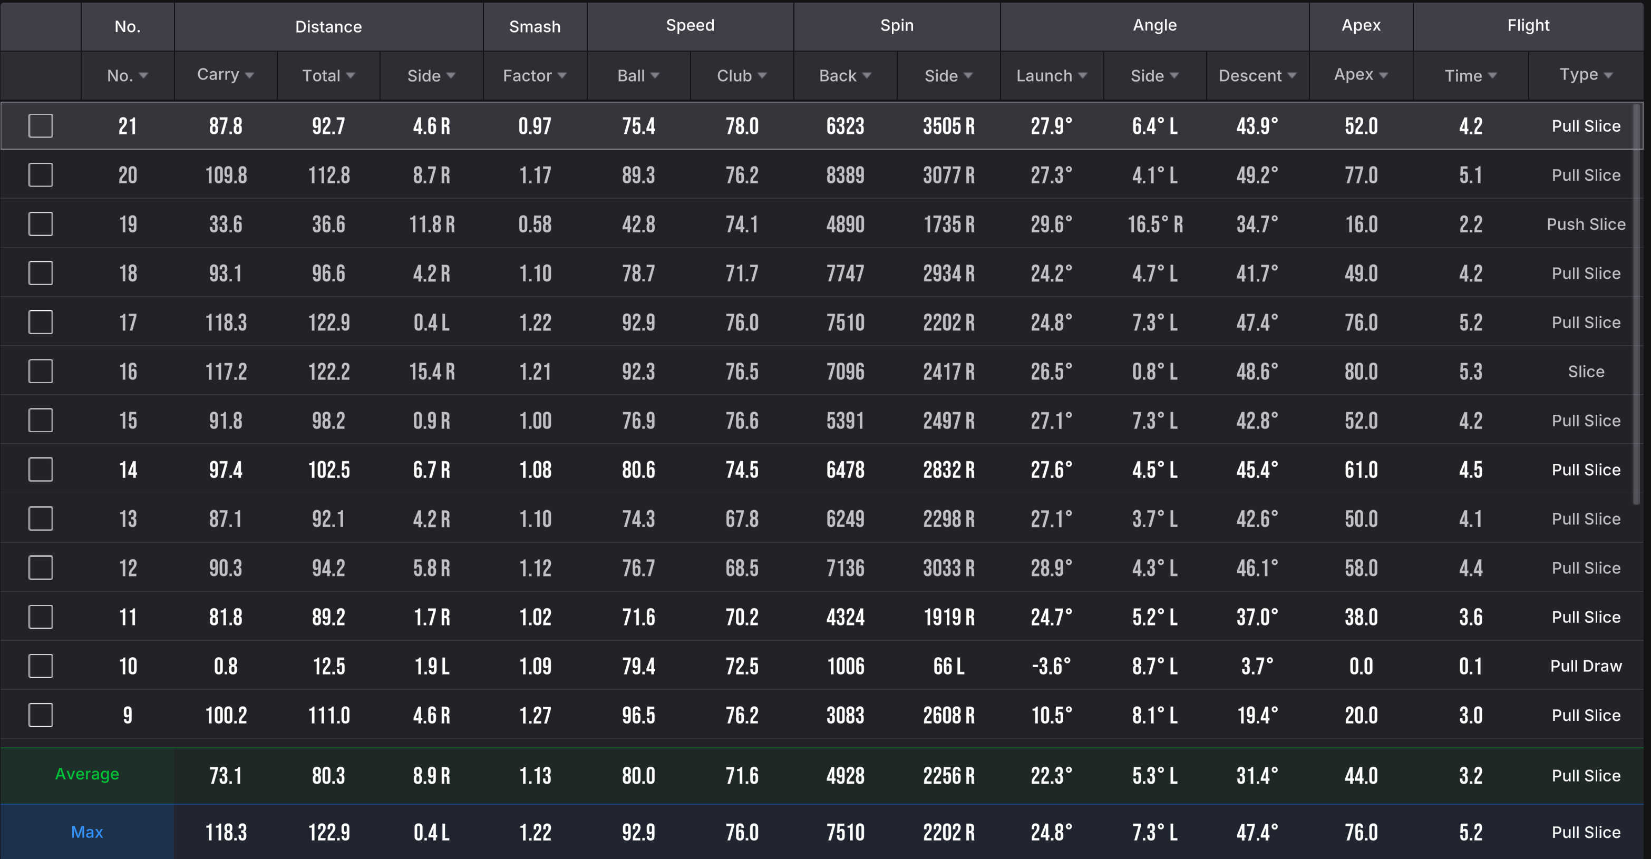Click descent angle 49.2° in shot 20
Viewport: 1651px width, 859px height.
(x=1257, y=175)
